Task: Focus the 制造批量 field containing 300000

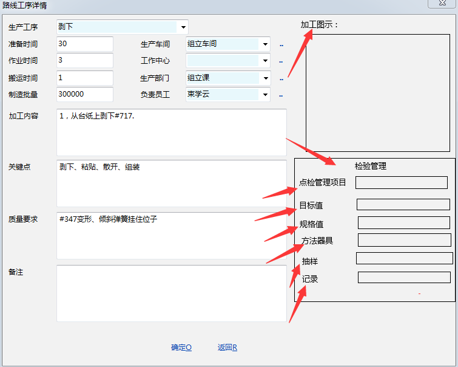Action: (84, 95)
